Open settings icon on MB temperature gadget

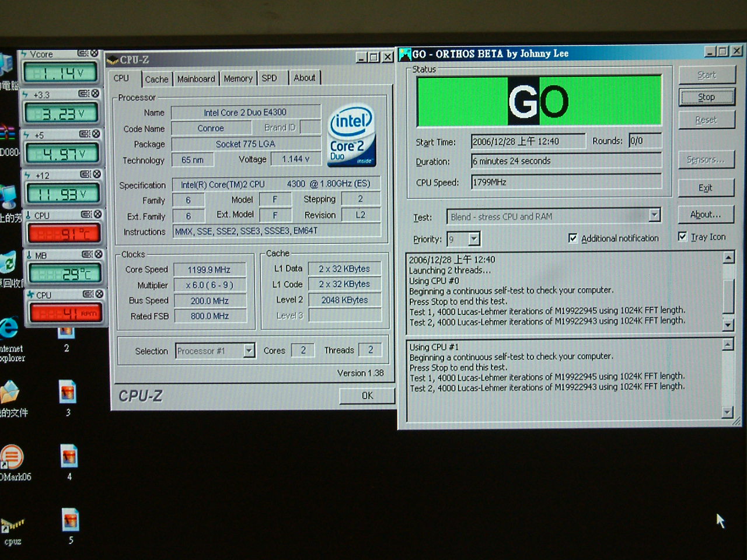point(87,254)
